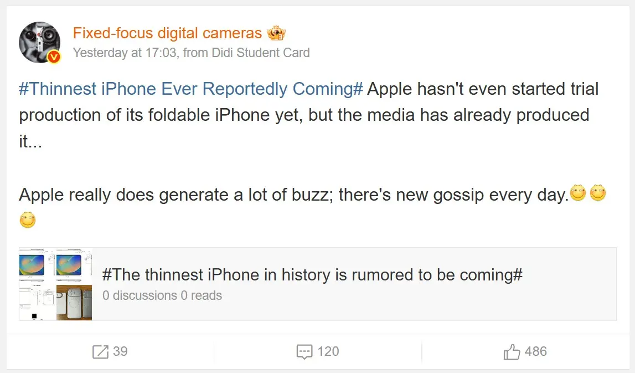Open the "Fixed-focus digital cameras" username link
Screen dimensions: 635x373
click(x=167, y=33)
